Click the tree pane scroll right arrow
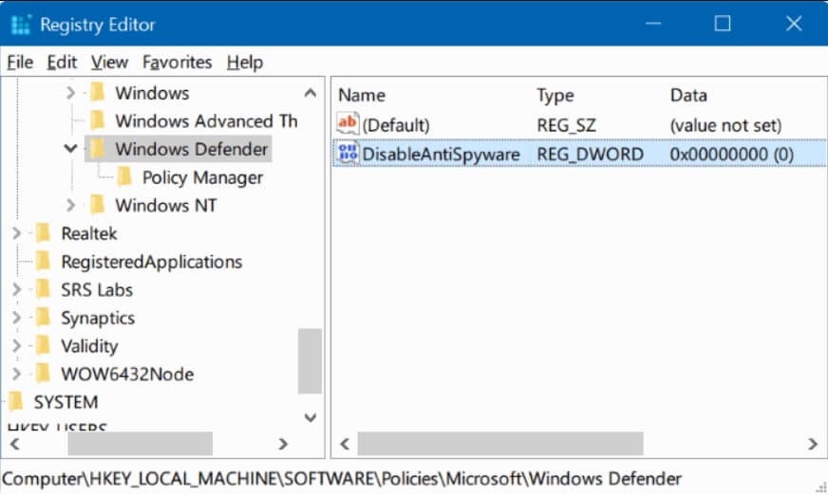 283,444
